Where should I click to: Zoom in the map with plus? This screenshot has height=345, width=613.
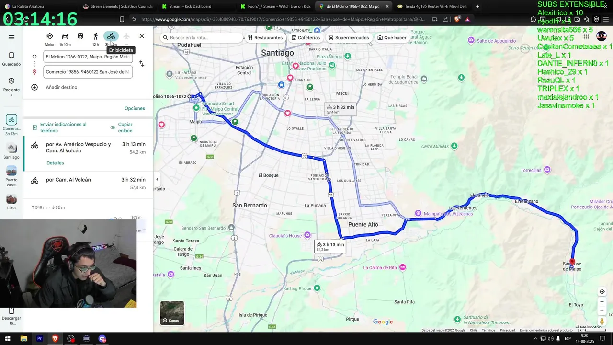pyautogui.click(x=602, y=302)
